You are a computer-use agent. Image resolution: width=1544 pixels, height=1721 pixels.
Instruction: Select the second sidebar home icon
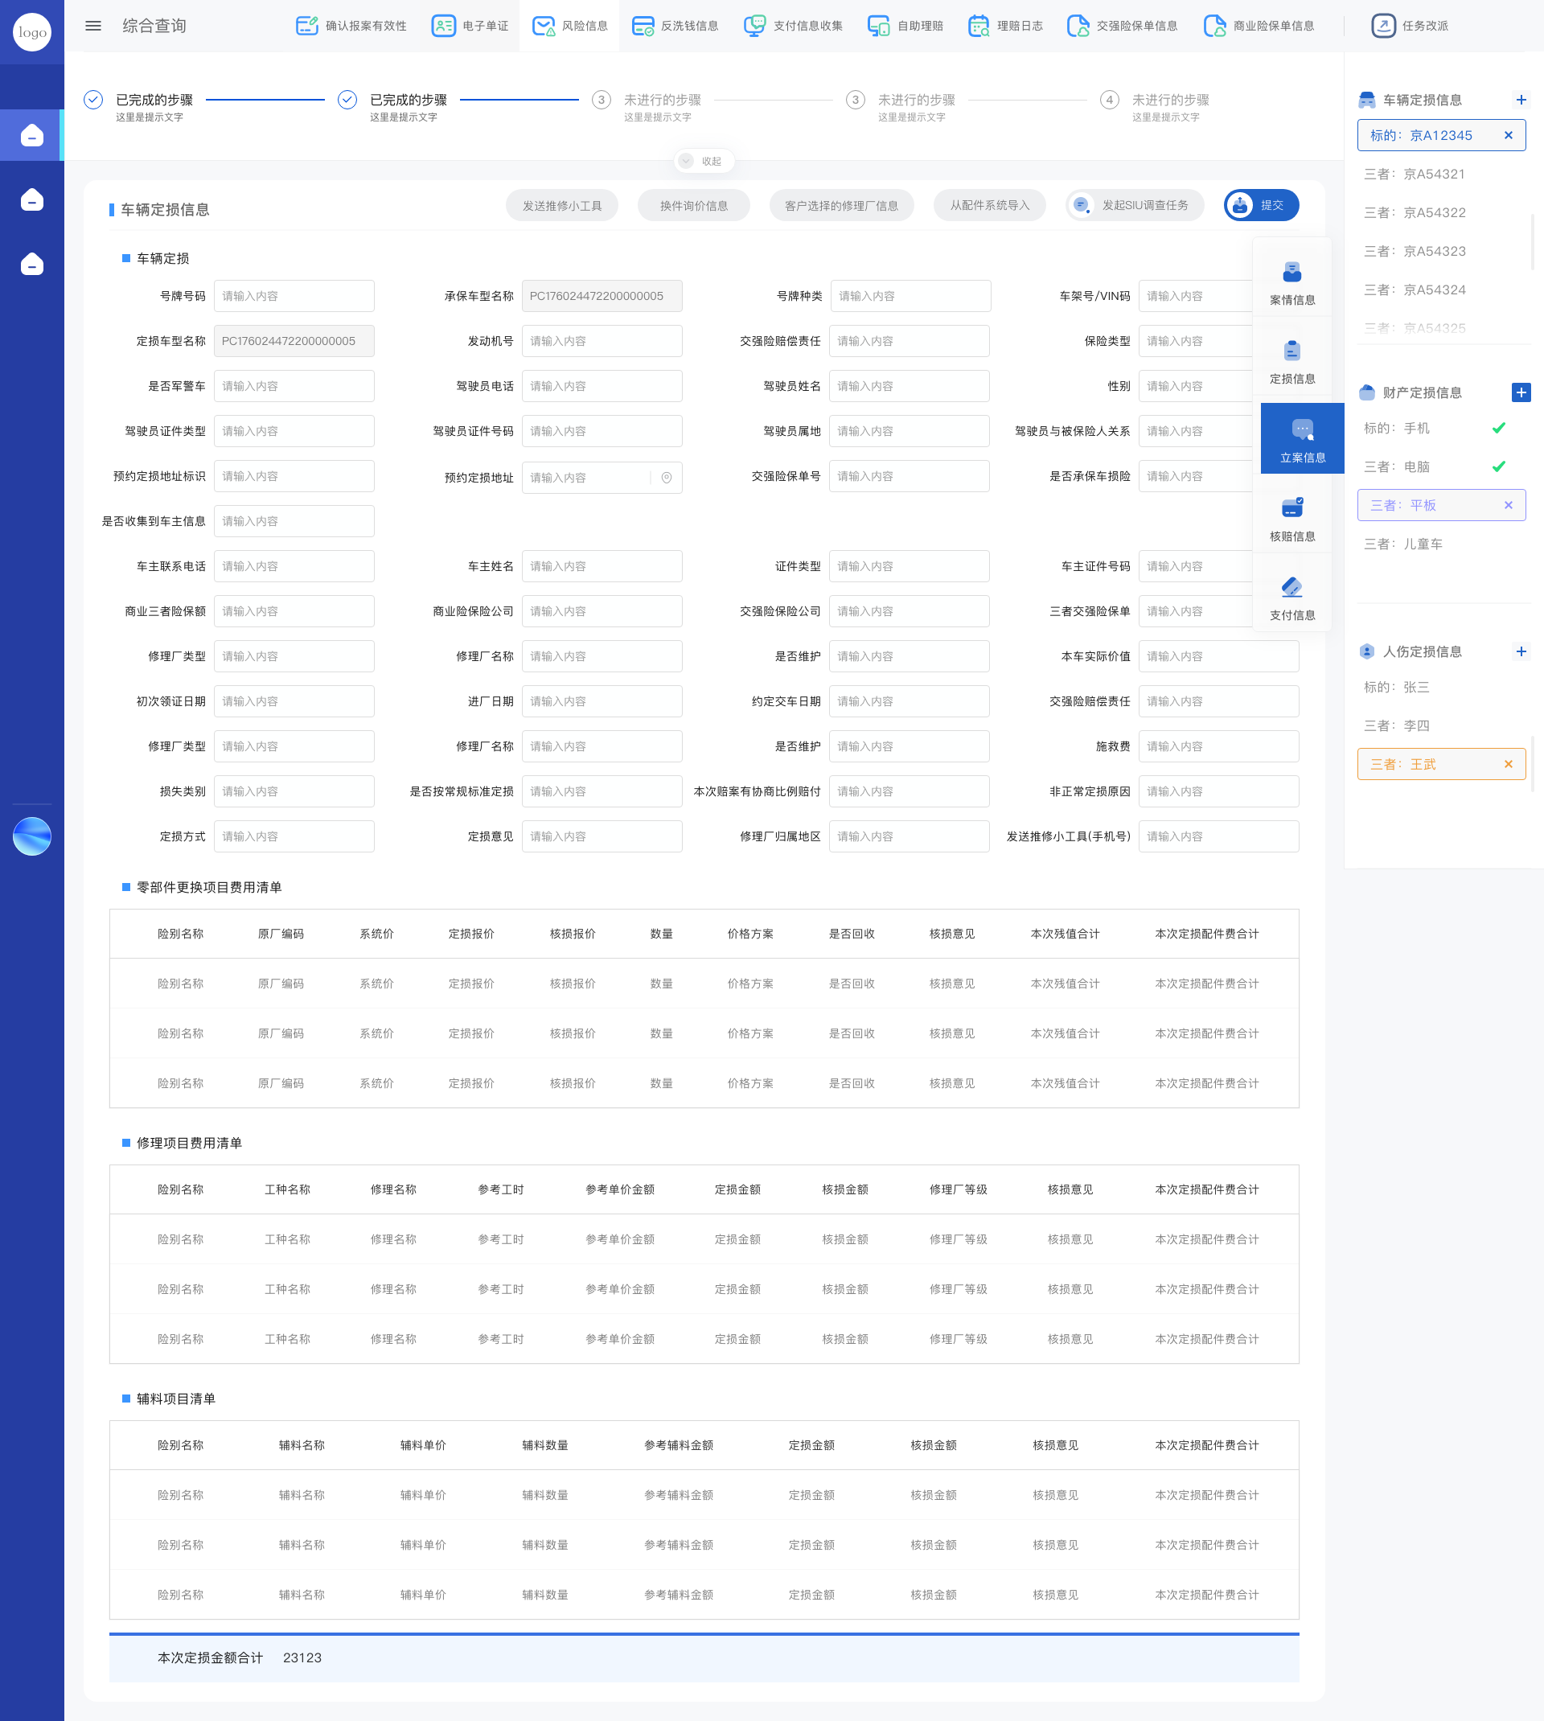(32, 199)
